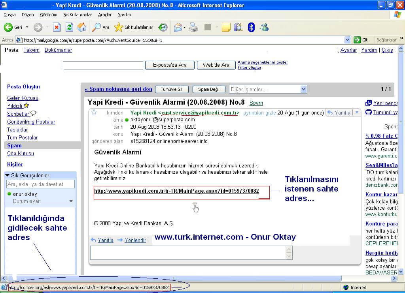The height and width of the screenshot is (293, 405).
Task: Click the Research books toolbar icon
Action: (238, 27)
